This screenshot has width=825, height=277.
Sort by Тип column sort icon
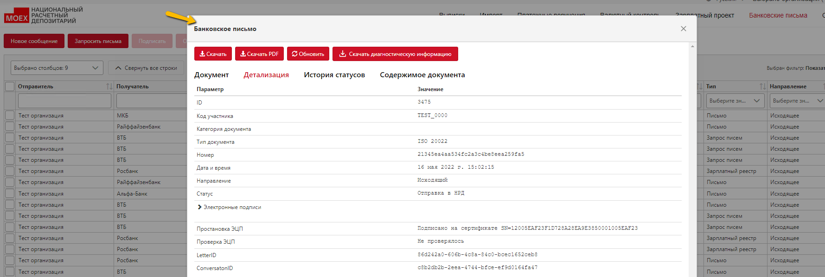[x=762, y=86]
